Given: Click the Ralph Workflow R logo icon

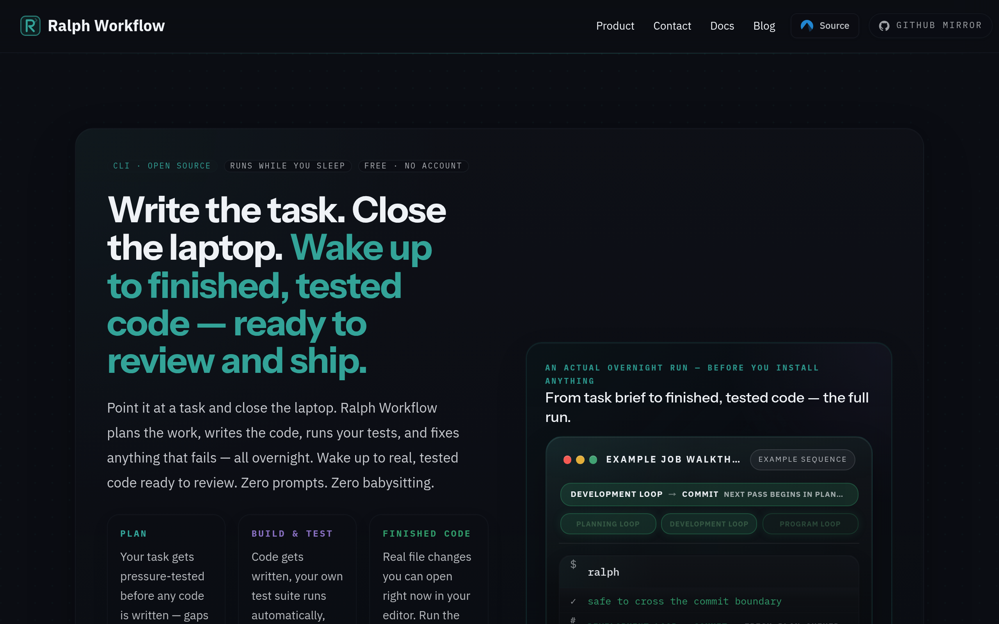Looking at the screenshot, I should click(30, 26).
